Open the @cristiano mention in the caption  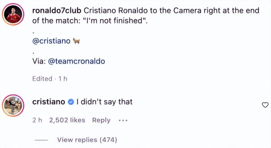coord(51,41)
